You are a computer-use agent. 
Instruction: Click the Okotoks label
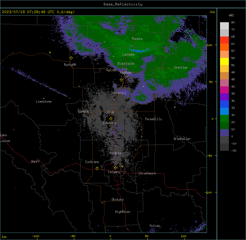click(118, 200)
